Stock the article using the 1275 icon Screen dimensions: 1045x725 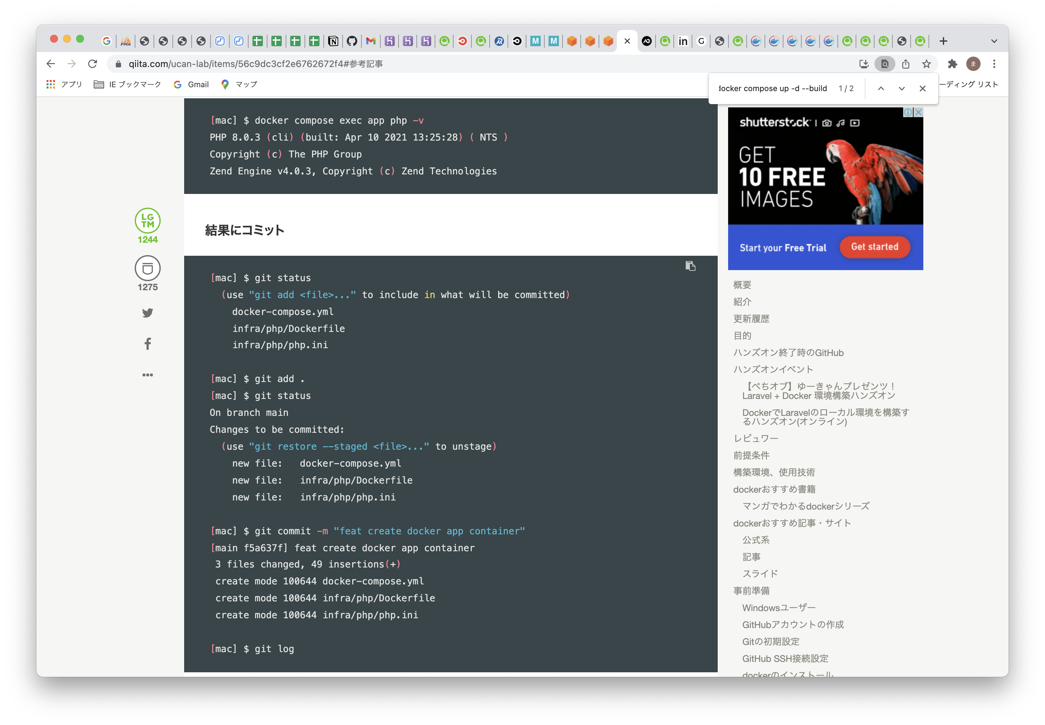coord(147,268)
